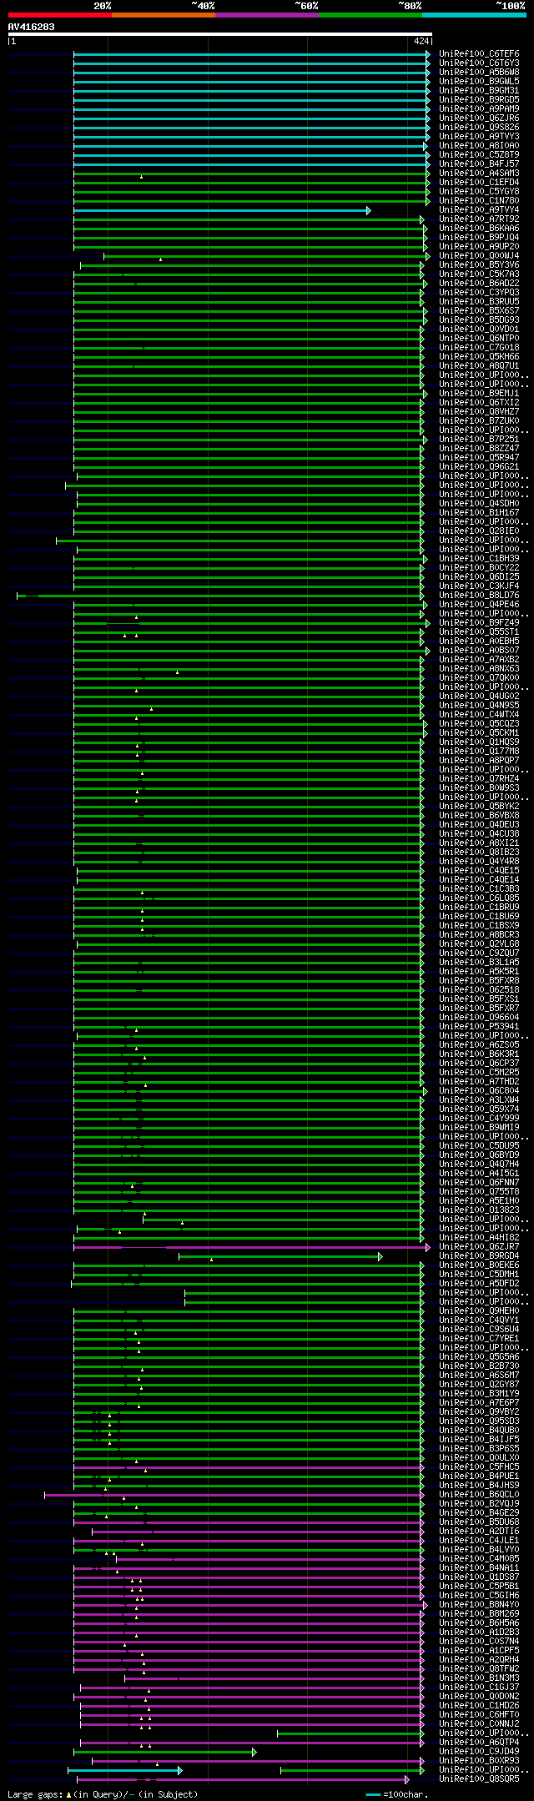Click label UniRef100_B2B730

(479, 1366)
